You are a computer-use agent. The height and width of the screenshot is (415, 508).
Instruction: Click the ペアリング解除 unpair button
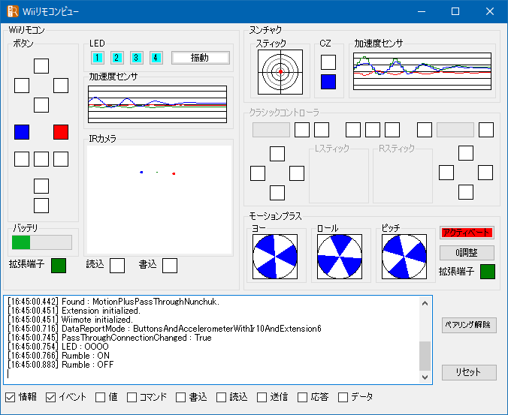tap(469, 325)
